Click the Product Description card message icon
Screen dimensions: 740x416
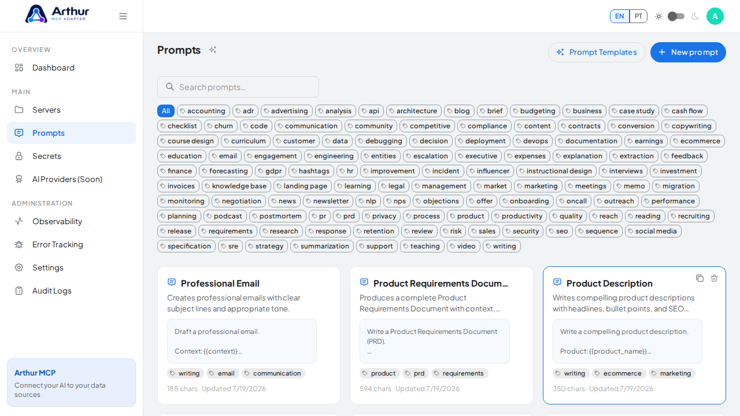pos(557,283)
